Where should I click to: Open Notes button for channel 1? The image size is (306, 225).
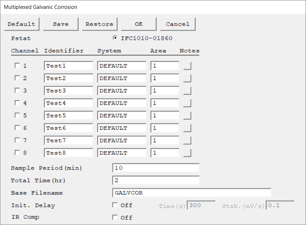(187, 66)
